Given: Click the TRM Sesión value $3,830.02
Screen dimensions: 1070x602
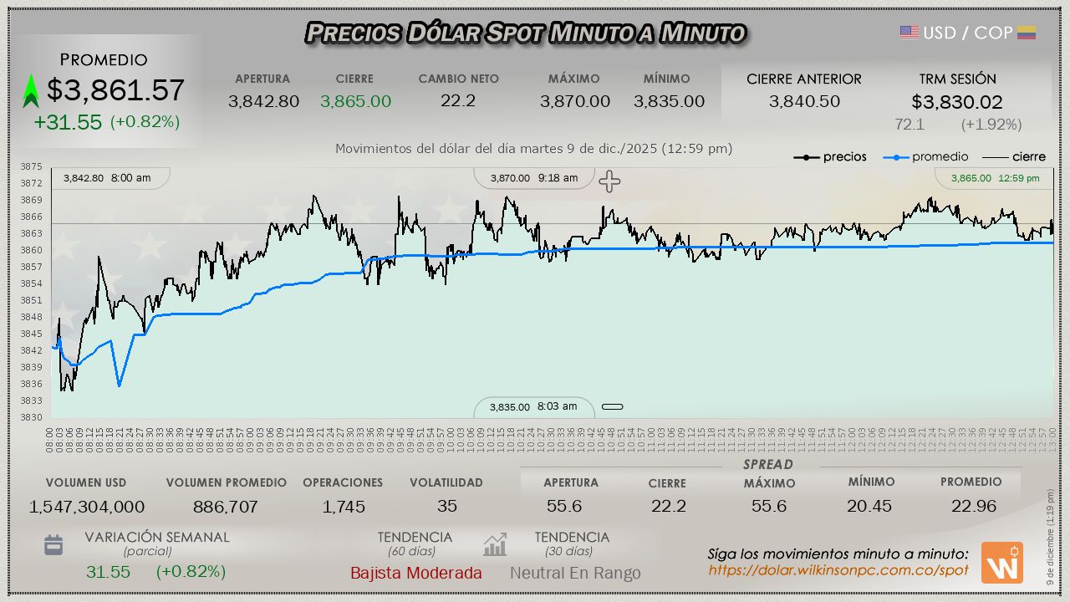Looking at the screenshot, I should pyautogui.click(x=957, y=102).
